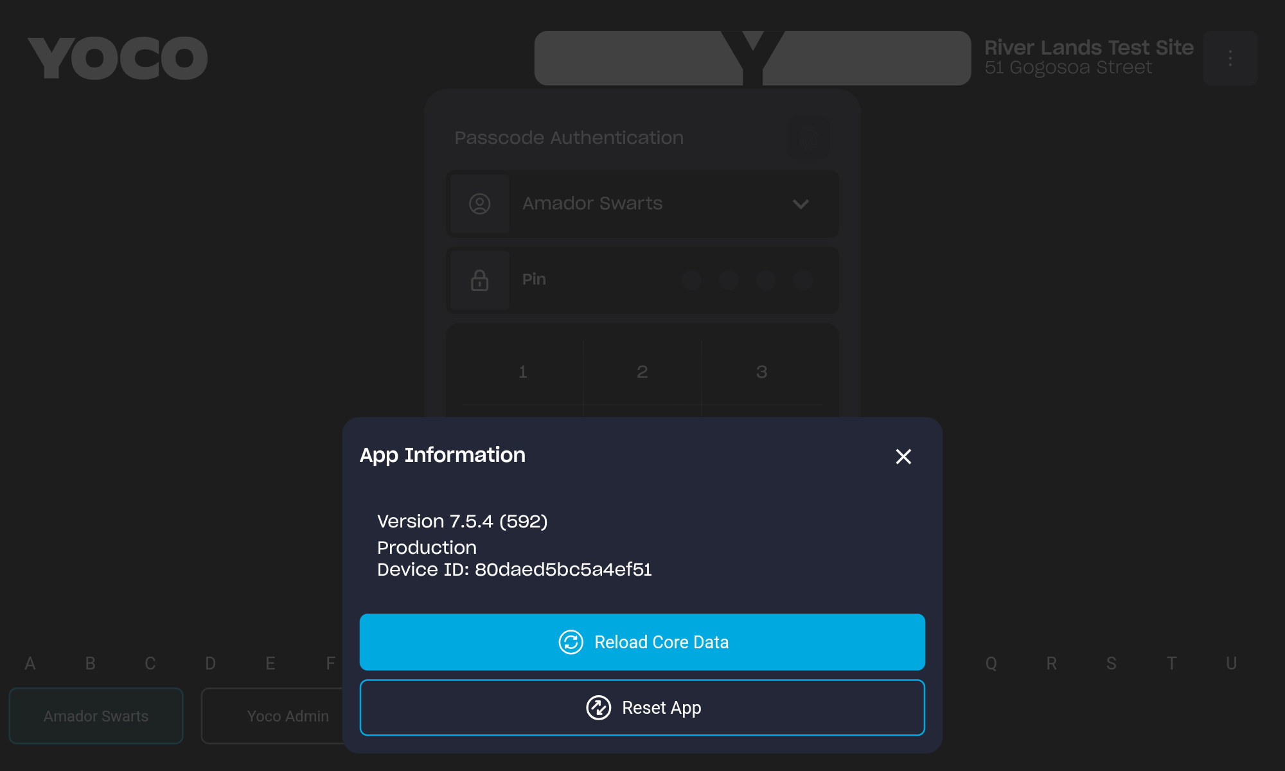Tap keypad digit 1
This screenshot has width=1285, height=771.
click(523, 371)
